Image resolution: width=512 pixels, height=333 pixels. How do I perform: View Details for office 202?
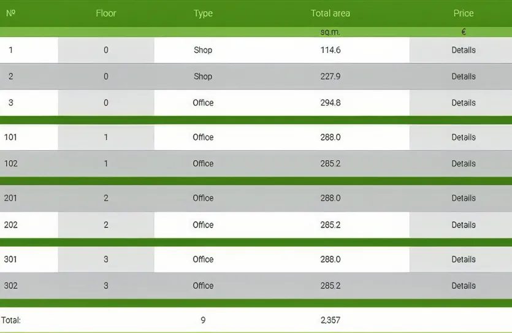pyautogui.click(x=463, y=225)
